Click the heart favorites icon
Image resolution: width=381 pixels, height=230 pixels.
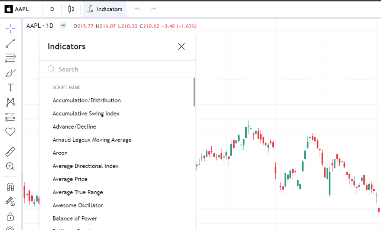point(10,131)
